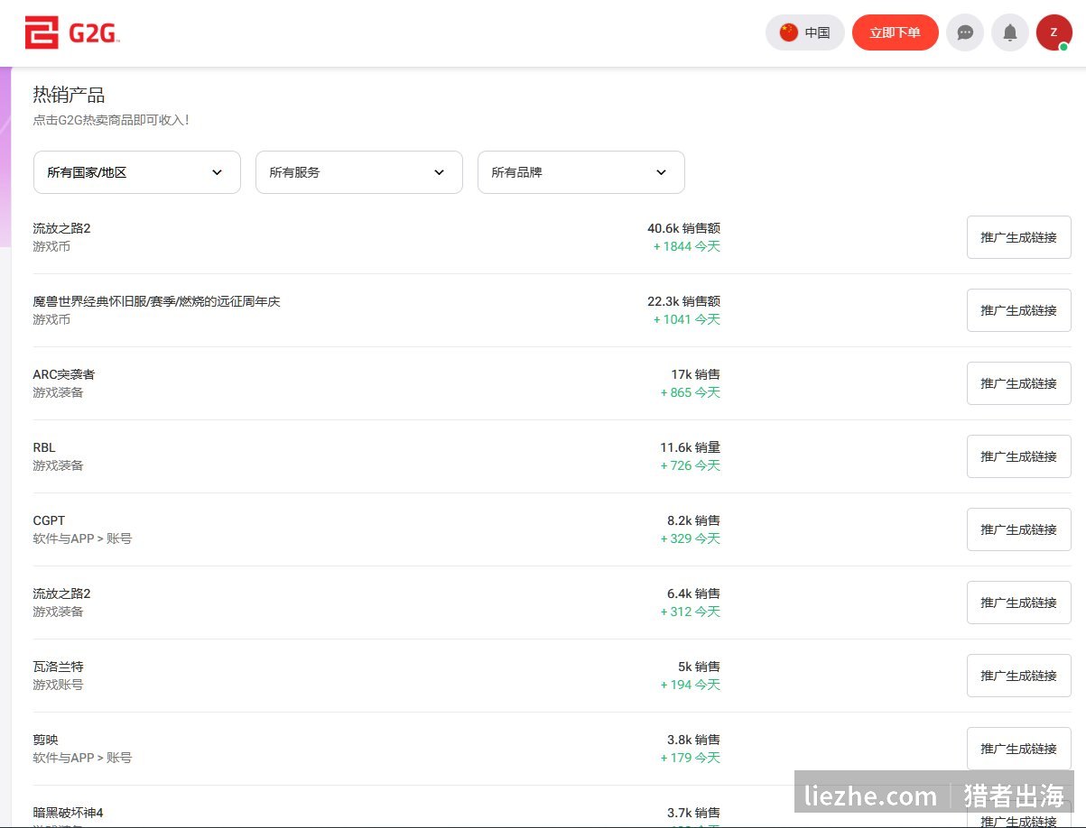Click the 22.3k 销售额 value
This screenshot has width=1086, height=828.
point(684,301)
